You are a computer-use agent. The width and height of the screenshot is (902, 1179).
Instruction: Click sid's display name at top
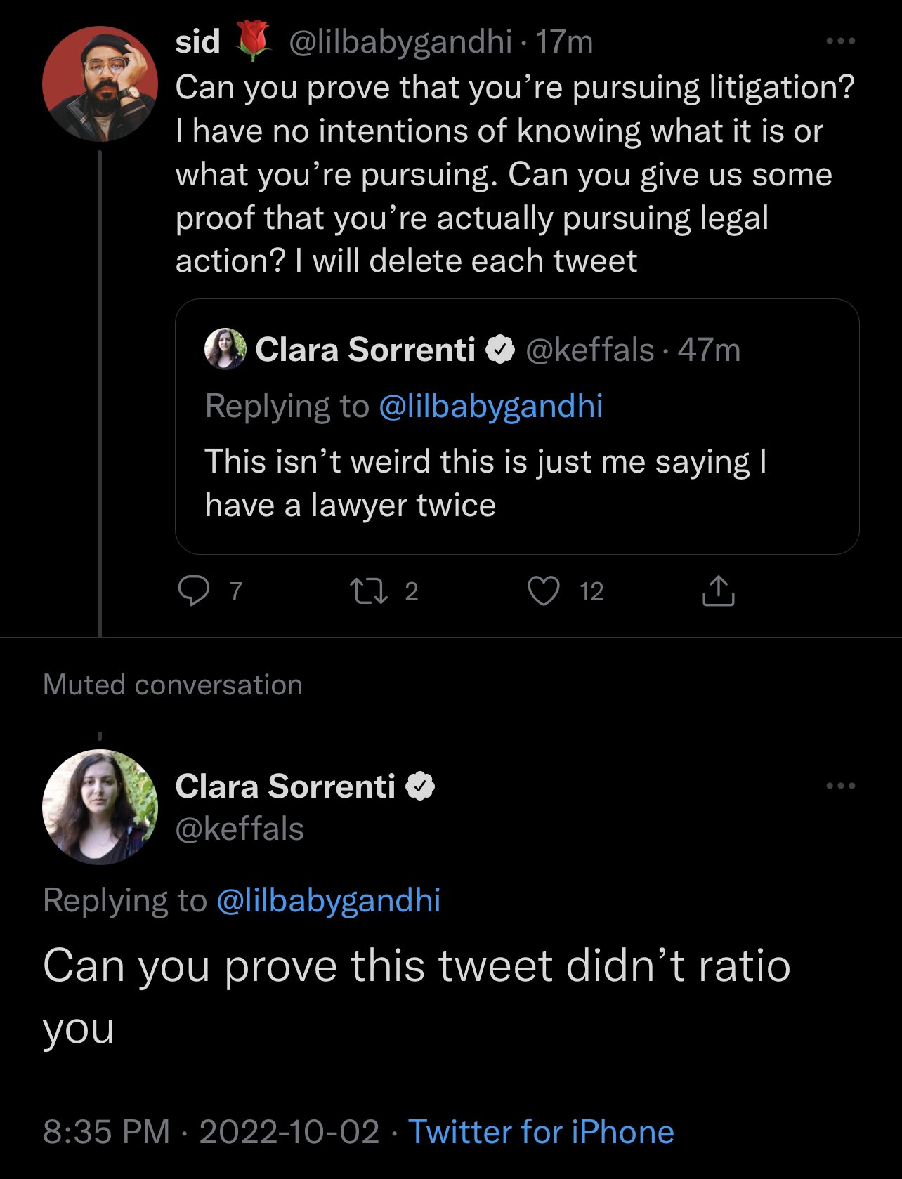point(198,41)
